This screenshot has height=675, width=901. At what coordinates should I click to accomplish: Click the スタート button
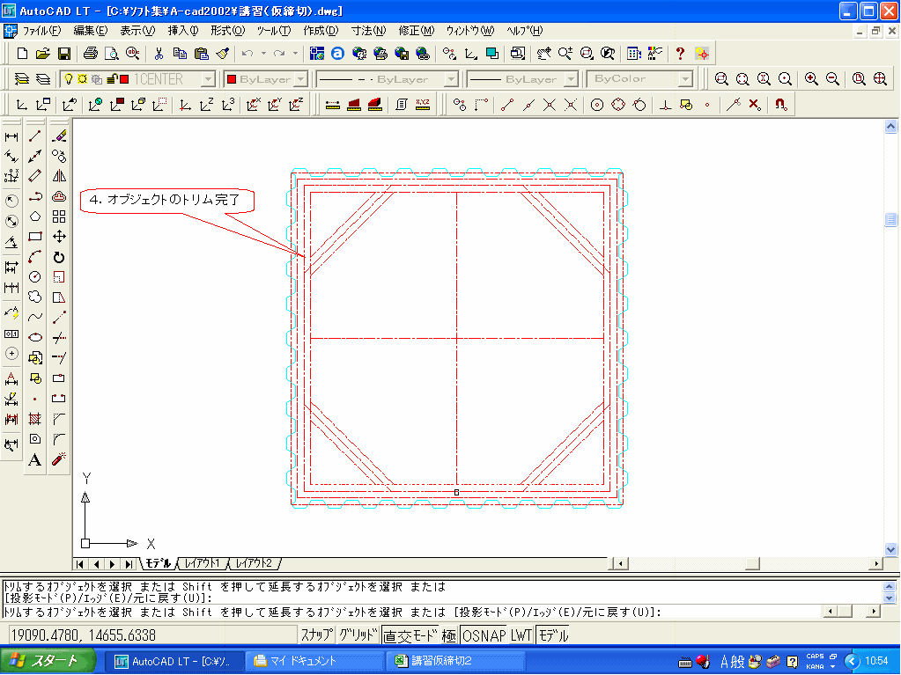coord(47,661)
